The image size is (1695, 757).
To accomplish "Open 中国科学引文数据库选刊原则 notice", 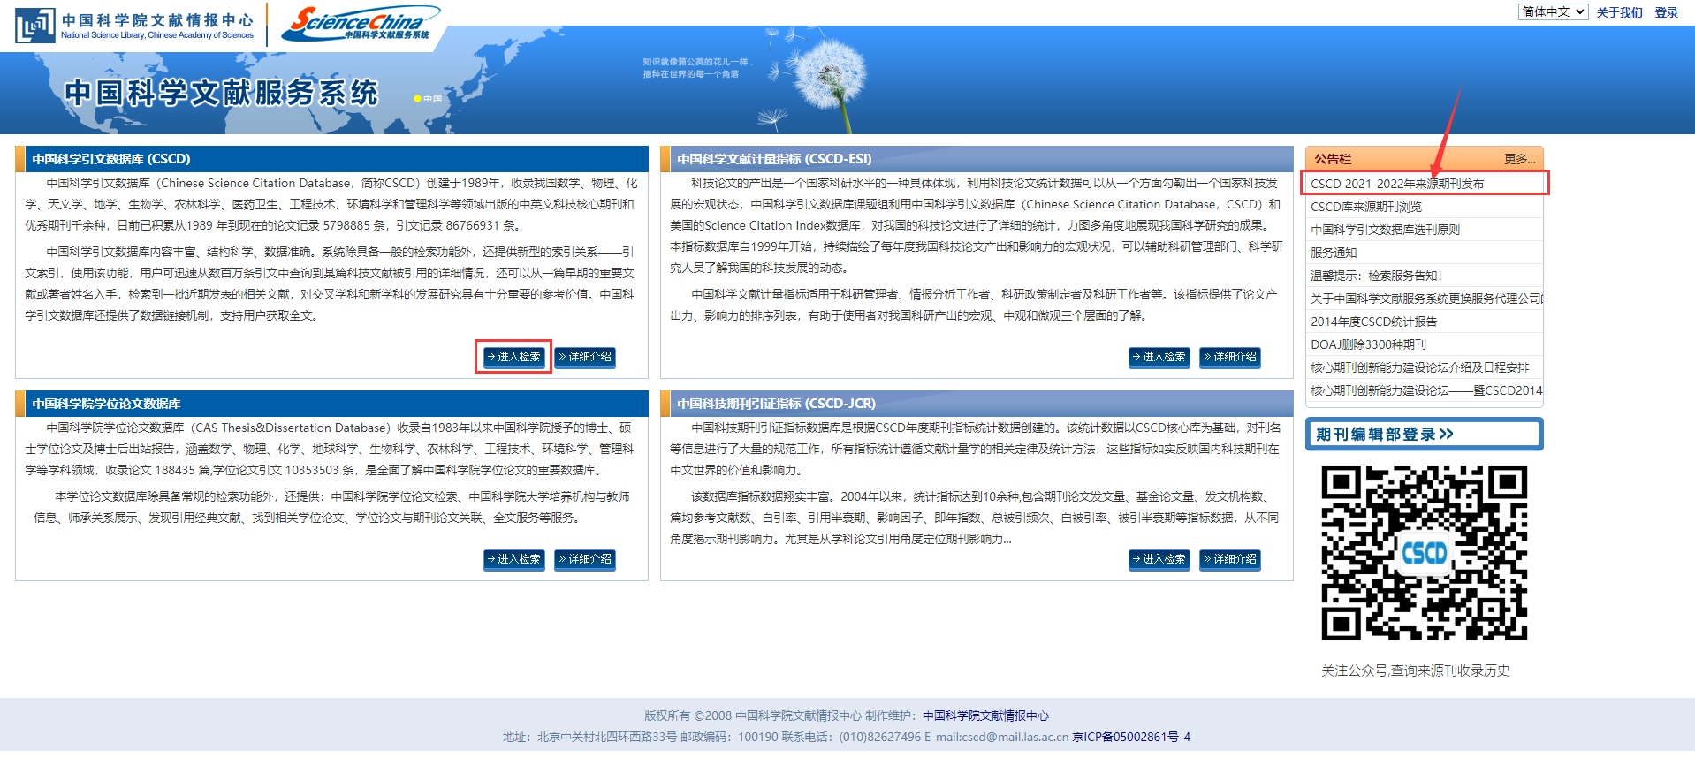I will pos(1385,230).
